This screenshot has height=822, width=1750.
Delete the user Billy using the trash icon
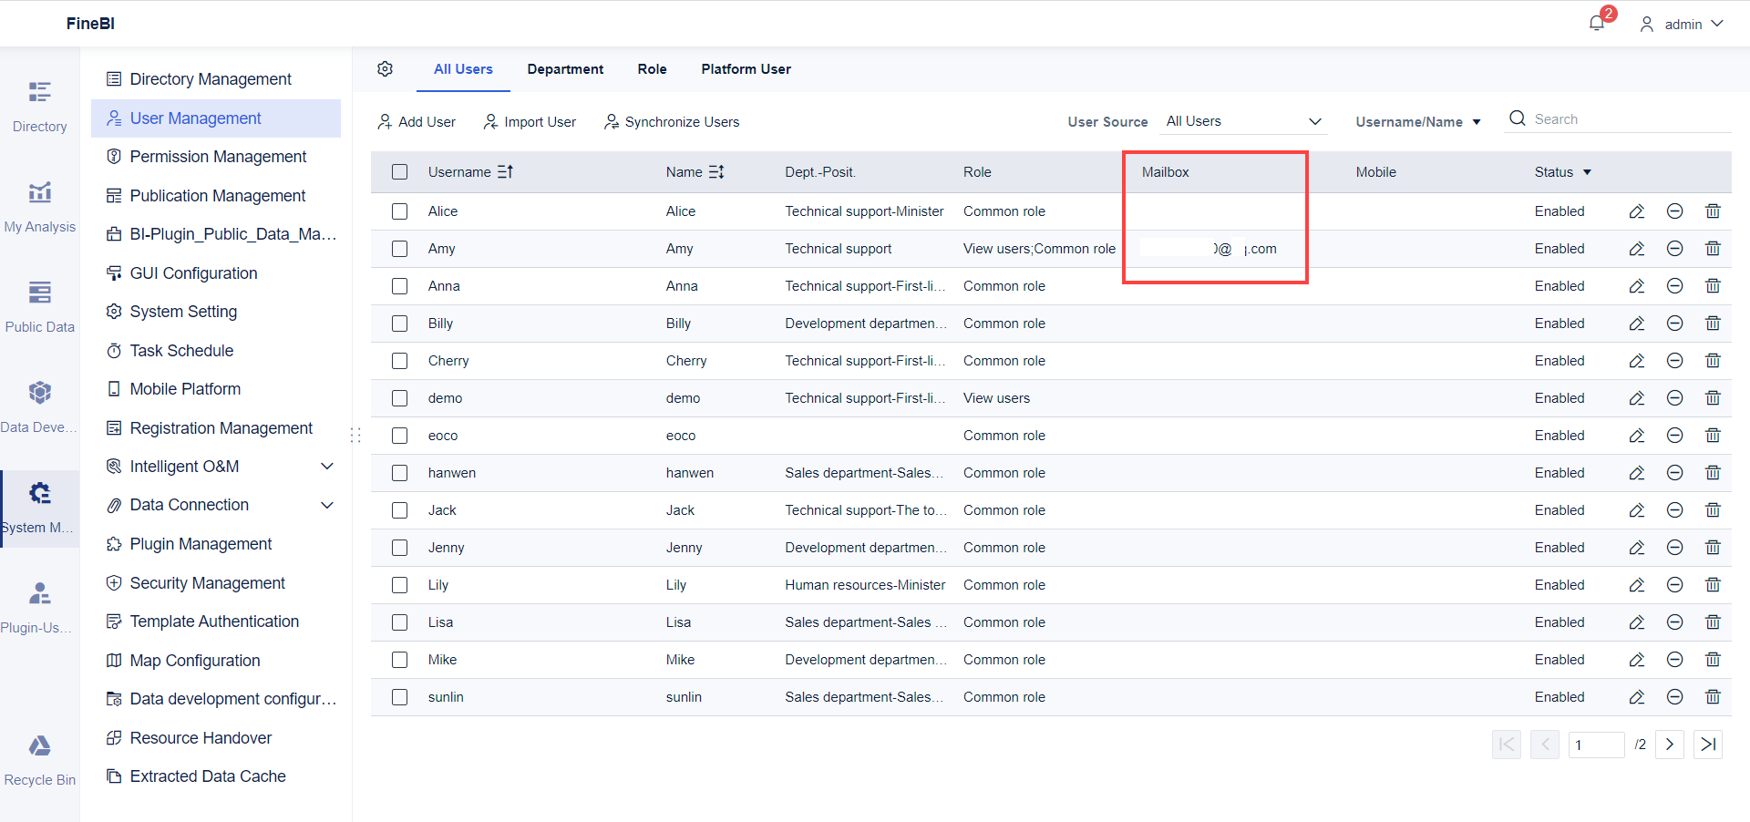(1713, 323)
